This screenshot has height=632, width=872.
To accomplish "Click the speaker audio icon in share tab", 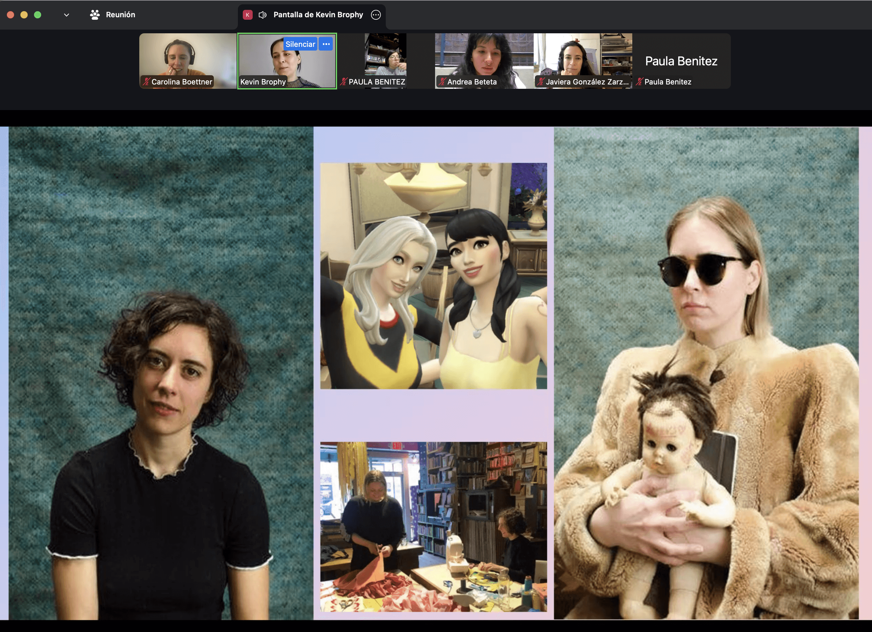I will tap(263, 14).
